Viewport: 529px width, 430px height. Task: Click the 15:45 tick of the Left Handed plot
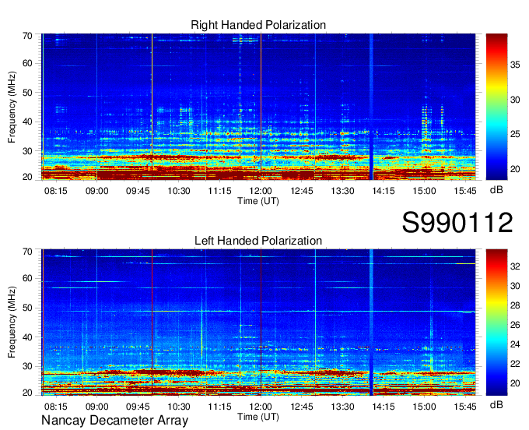click(465, 407)
